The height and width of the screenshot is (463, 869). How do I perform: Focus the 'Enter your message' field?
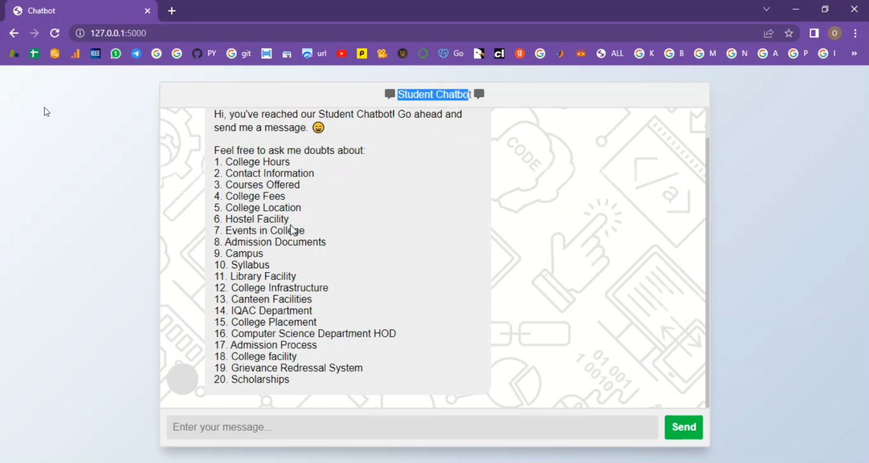click(412, 428)
